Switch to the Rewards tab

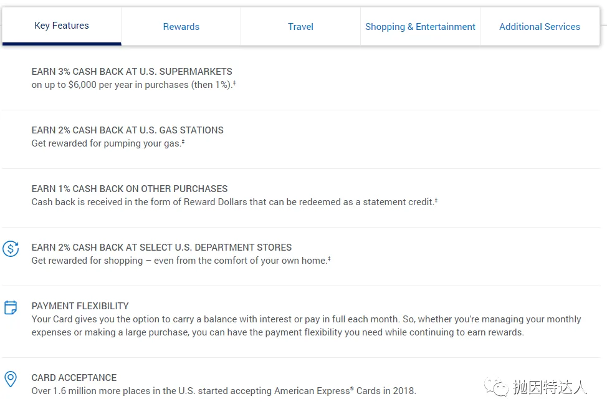(181, 27)
